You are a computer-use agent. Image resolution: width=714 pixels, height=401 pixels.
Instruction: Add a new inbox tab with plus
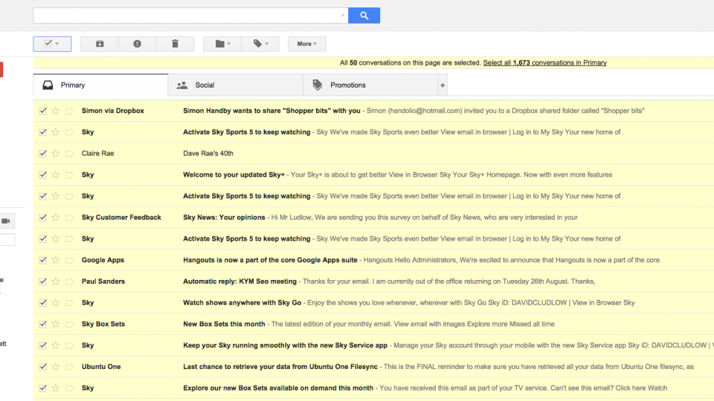point(442,85)
